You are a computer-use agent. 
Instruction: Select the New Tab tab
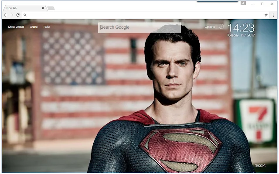tap(24, 8)
